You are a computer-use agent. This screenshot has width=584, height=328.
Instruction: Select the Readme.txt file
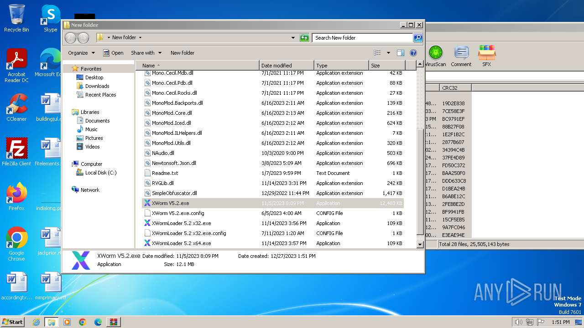[165, 173]
